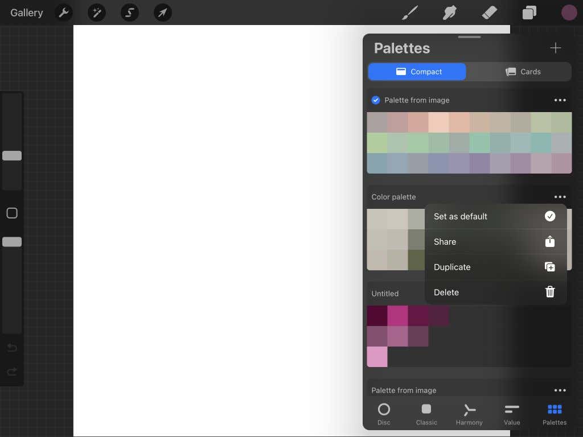583x437 pixels.
Task: Open options for bottom Palette from image
Action: 560,390
